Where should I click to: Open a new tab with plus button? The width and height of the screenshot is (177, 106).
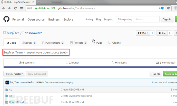[x=39, y=2]
